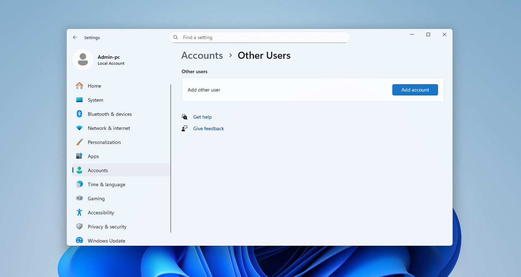Click the Admin-pc profile avatar

point(83,59)
